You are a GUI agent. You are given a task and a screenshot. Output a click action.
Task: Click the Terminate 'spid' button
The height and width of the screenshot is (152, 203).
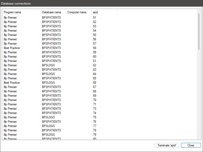(167, 145)
